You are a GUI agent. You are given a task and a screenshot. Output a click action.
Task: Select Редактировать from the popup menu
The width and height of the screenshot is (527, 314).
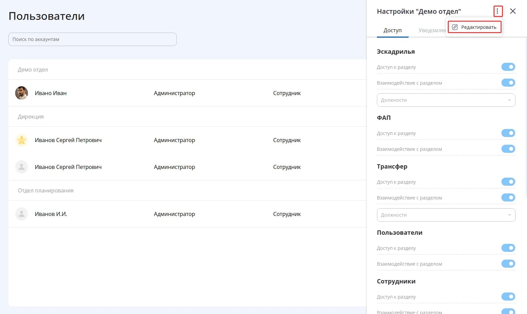(475, 27)
